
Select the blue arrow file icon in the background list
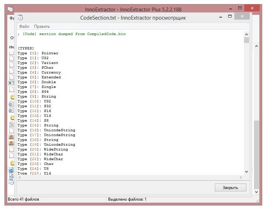(x=11, y=170)
